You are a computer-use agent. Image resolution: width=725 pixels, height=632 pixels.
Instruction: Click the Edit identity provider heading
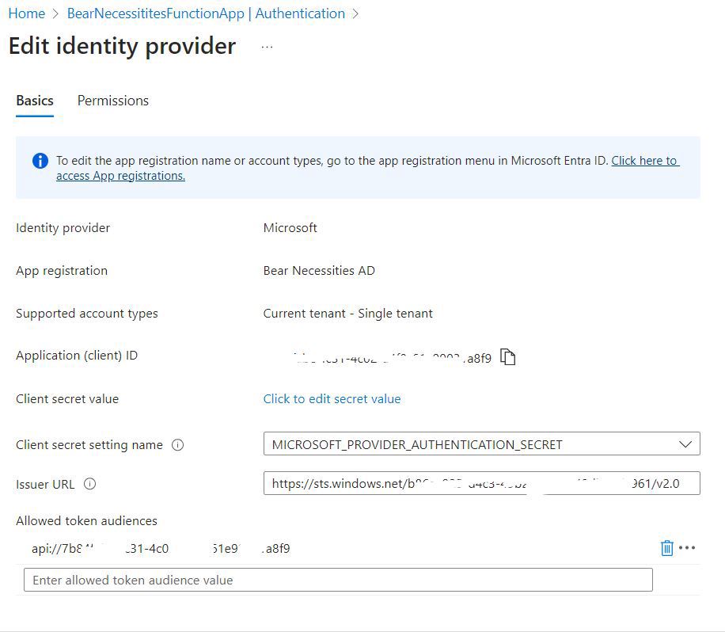pyautogui.click(x=122, y=46)
